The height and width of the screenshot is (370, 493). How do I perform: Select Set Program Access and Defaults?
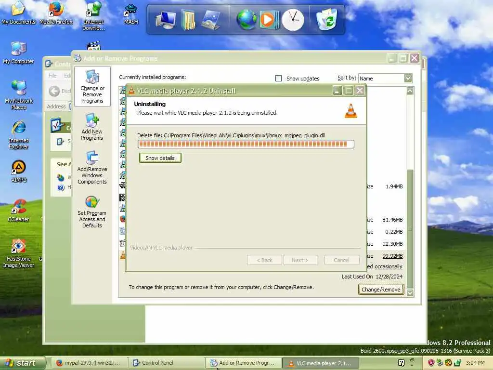point(92,212)
